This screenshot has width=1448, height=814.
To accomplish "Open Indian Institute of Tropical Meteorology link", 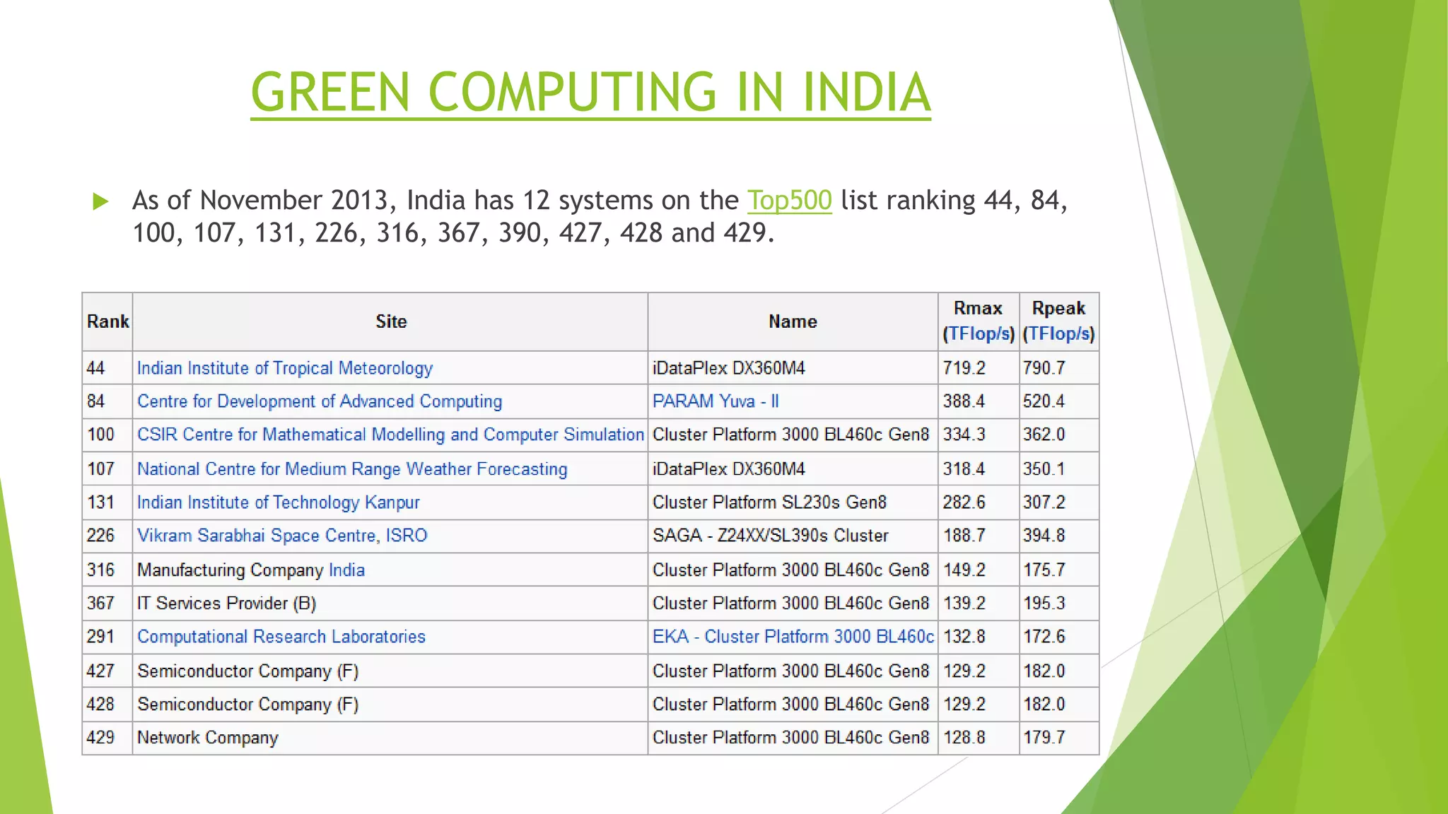I will coord(284,368).
